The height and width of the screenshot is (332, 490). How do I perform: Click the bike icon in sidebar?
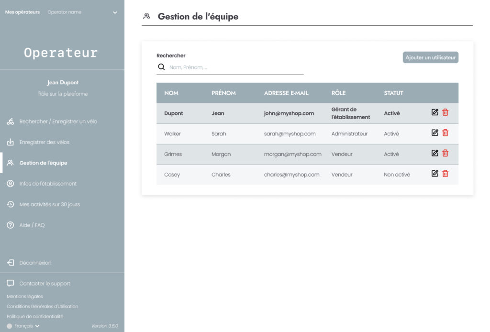11,122
